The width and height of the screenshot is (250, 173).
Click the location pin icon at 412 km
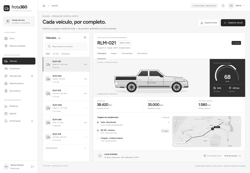[x=230, y=88]
